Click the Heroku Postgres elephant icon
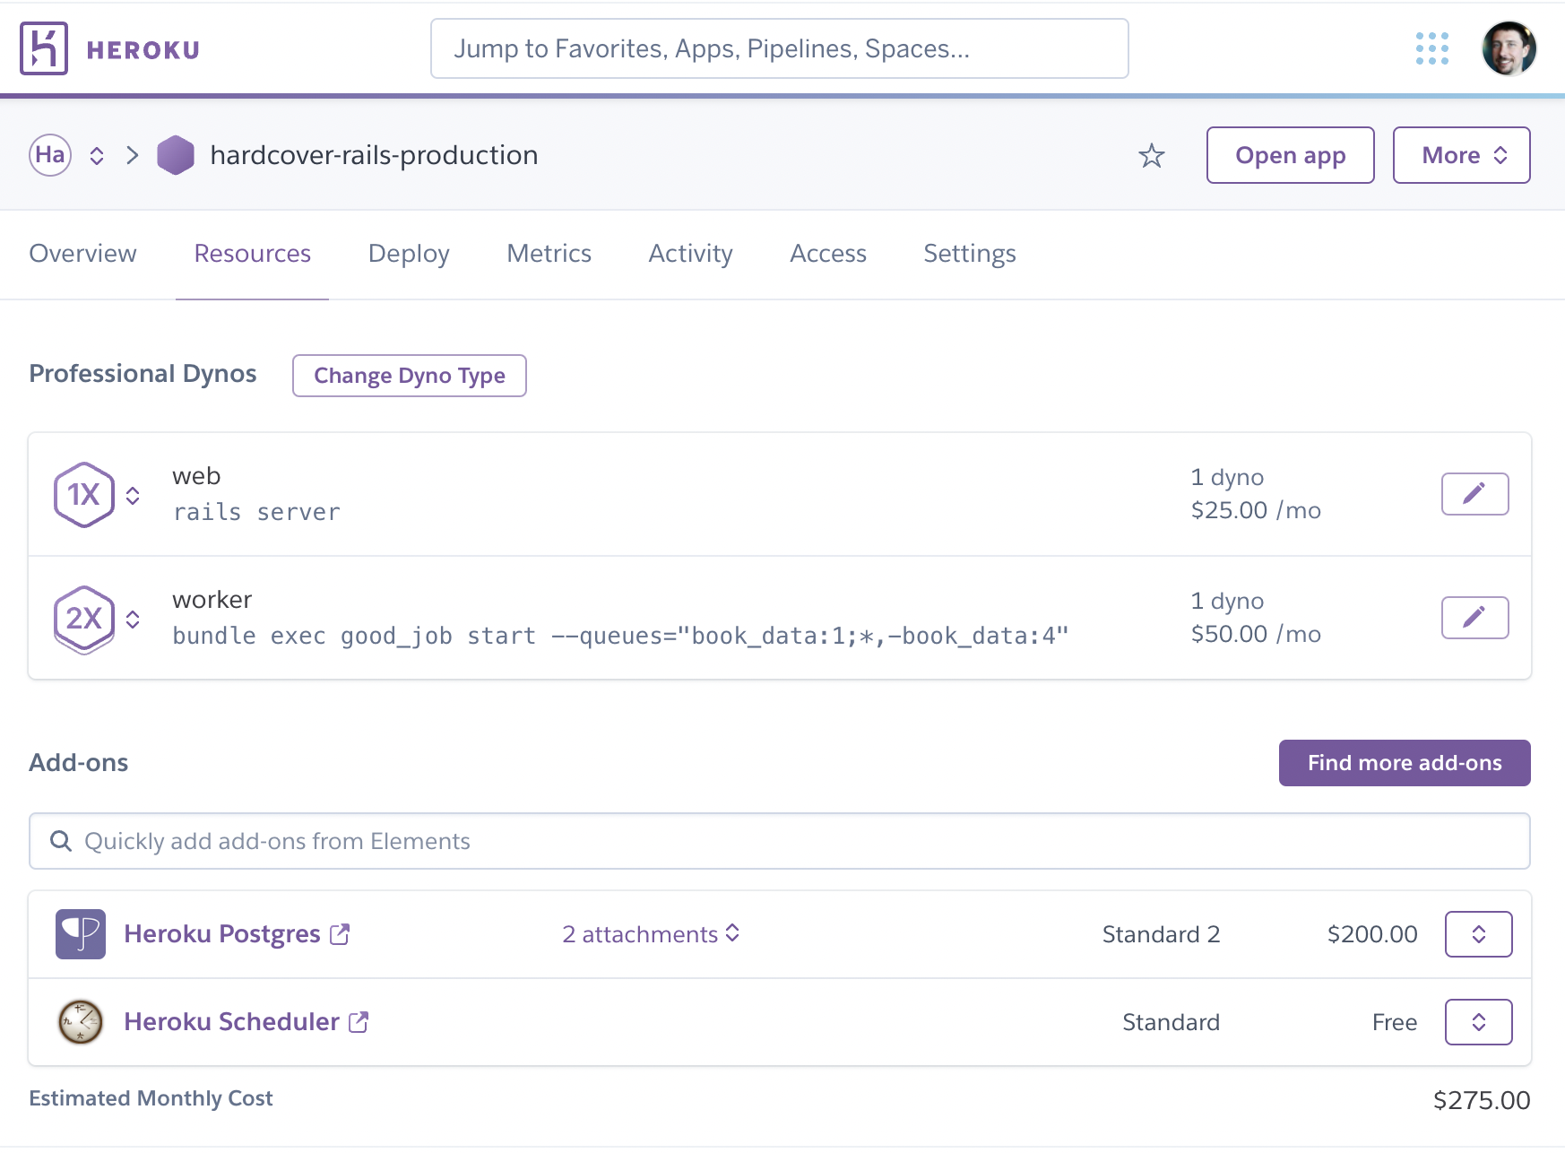The image size is (1565, 1153). point(81,934)
